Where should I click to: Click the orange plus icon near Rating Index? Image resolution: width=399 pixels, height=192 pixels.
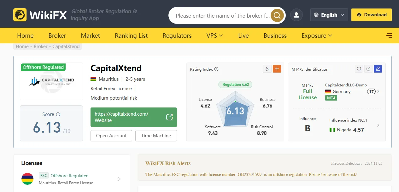277,69
